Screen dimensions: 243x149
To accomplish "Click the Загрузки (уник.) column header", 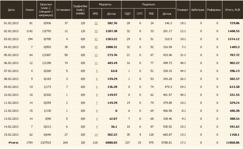I will pyautogui.click(x=46, y=10).
